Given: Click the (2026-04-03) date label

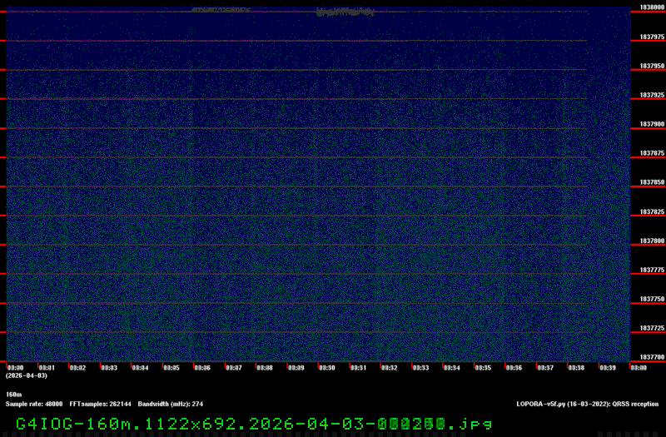Looking at the screenshot, I should 26,376.
